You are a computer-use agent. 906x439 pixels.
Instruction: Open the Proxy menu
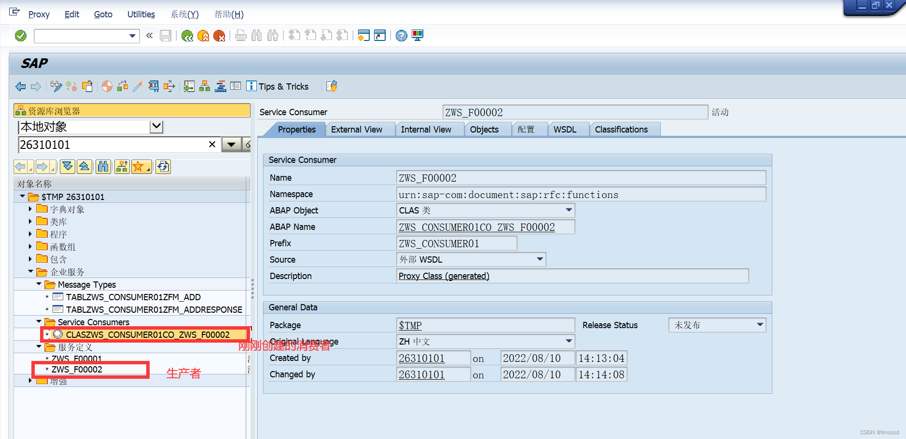coord(39,14)
